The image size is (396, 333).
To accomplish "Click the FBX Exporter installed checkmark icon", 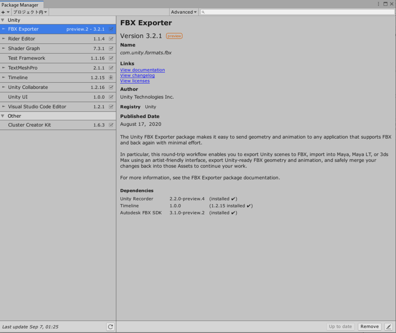I will pyautogui.click(x=111, y=29).
